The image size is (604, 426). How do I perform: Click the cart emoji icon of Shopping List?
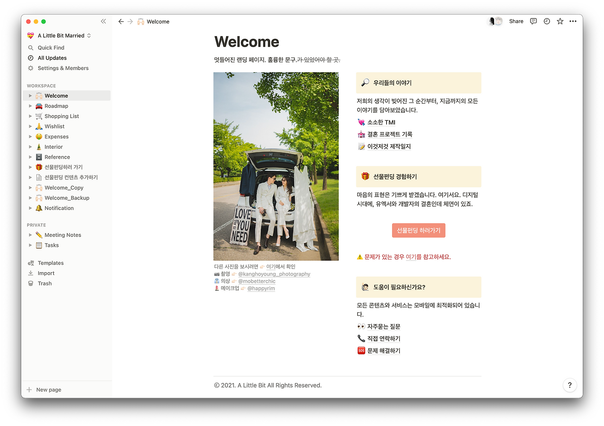click(39, 116)
